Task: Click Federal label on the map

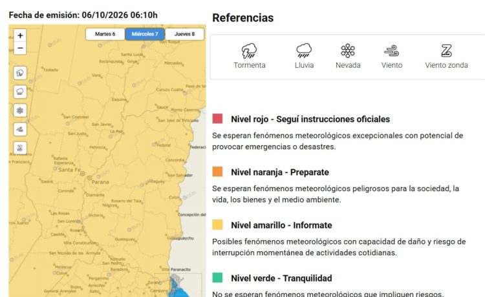Action: coord(164,145)
